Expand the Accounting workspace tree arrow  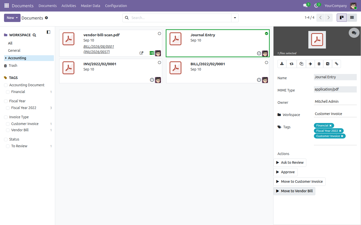[6, 58]
